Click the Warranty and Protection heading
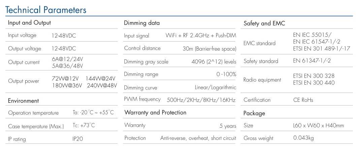Screen dimensions: 364x149 (155, 113)
